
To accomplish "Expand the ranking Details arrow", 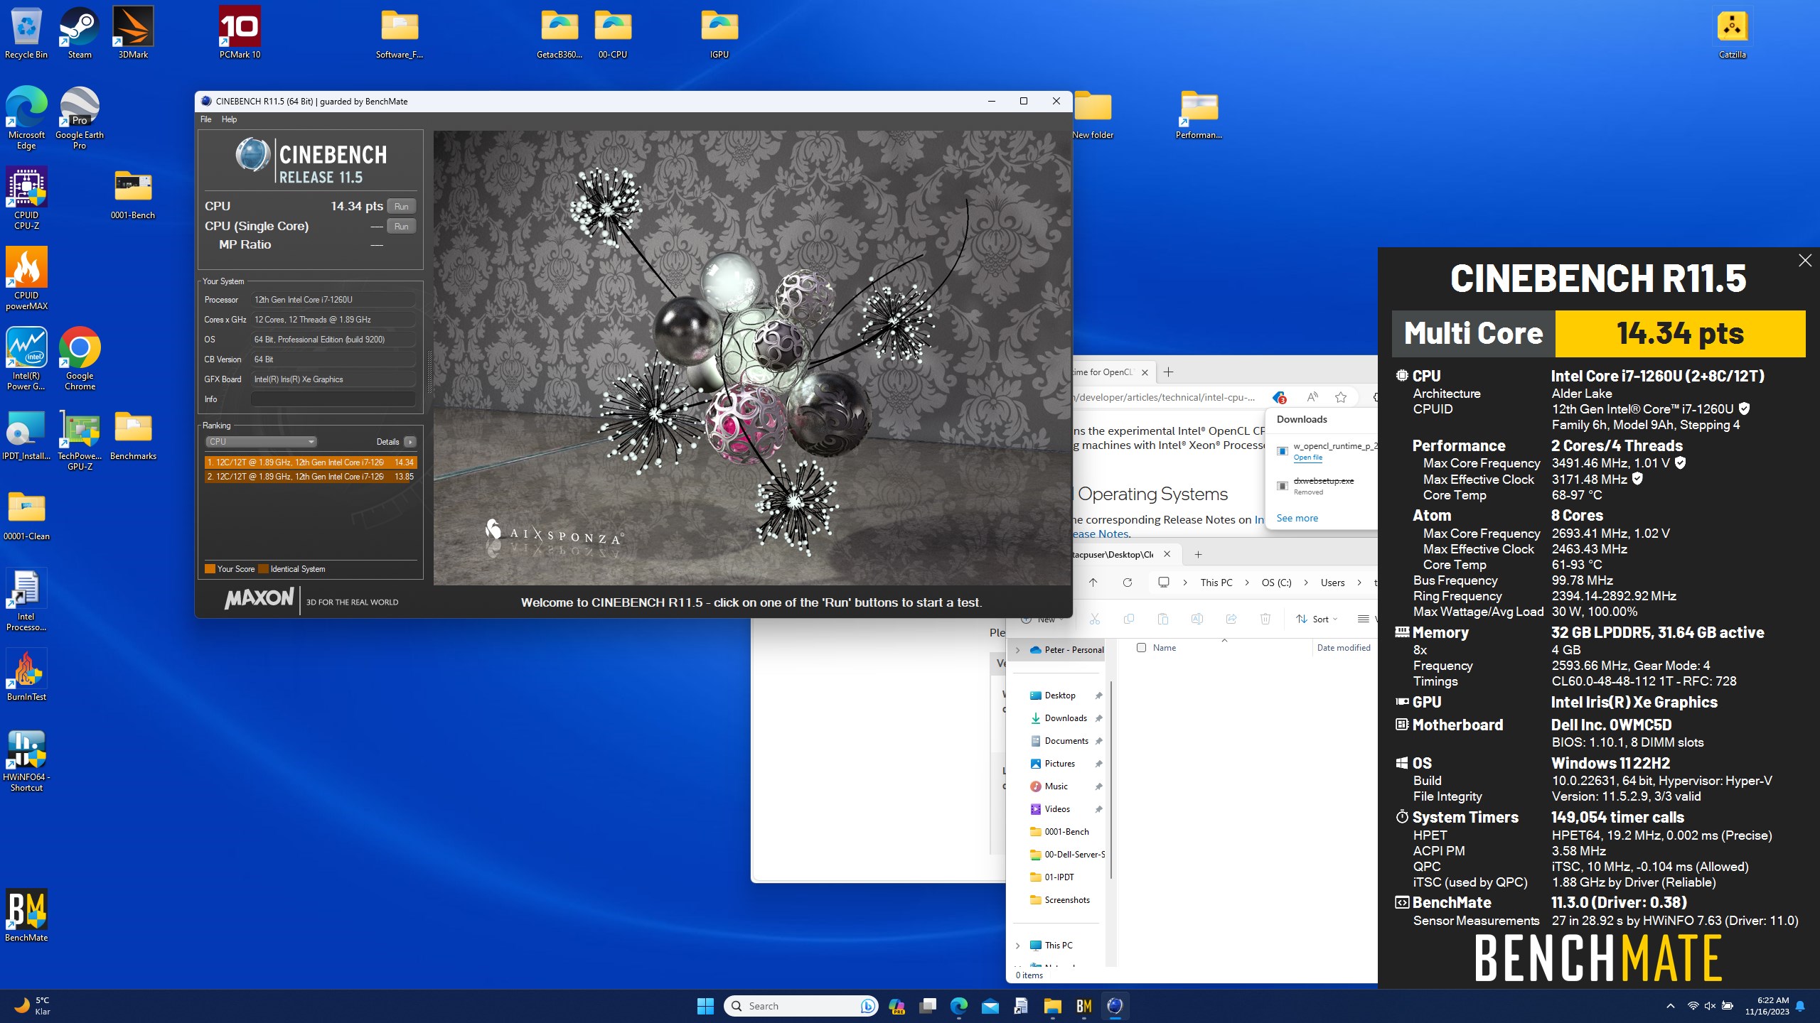I will coord(410,442).
